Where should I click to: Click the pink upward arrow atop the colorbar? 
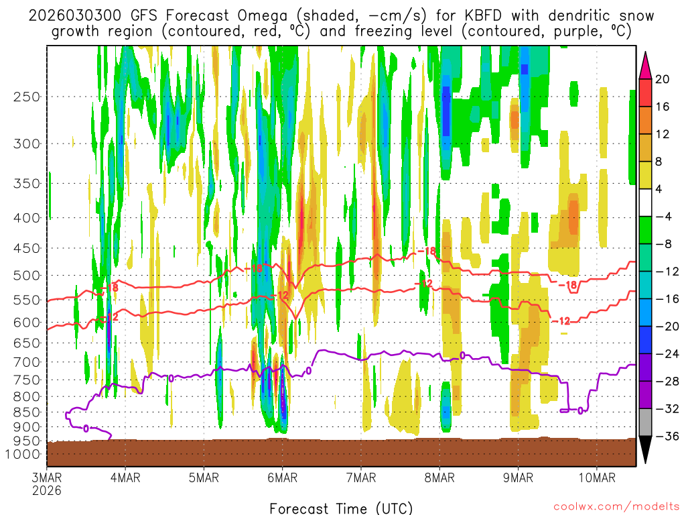(x=646, y=64)
